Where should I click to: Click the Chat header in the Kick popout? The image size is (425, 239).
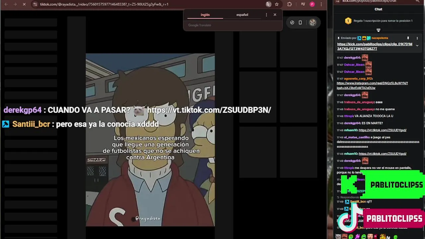pyautogui.click(x=379, y=9)
